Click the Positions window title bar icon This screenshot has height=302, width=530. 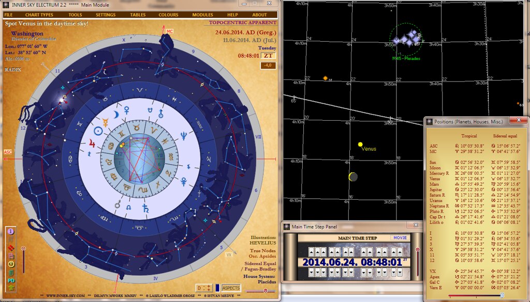429,122
